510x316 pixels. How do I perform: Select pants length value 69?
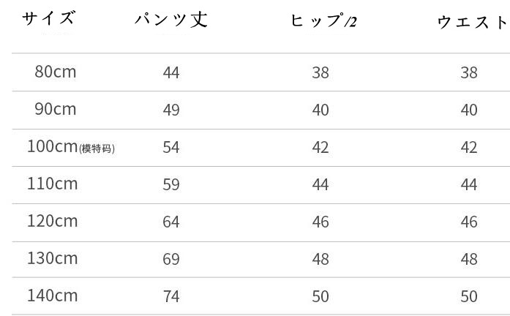tap(171, 259)
